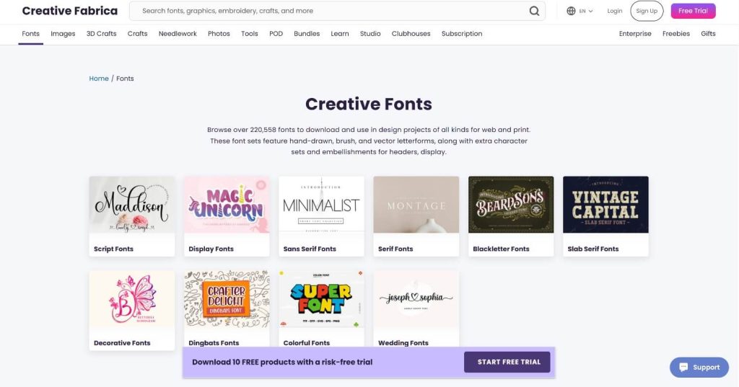This screenshot has height=387, width=739.
Task: Click the Start Free Trial banner button
Action: click(x=507, y=362)
